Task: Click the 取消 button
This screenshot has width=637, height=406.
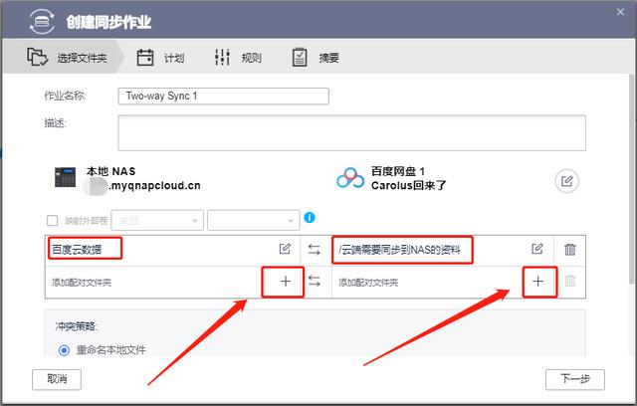Action: [x=57, y=379]
